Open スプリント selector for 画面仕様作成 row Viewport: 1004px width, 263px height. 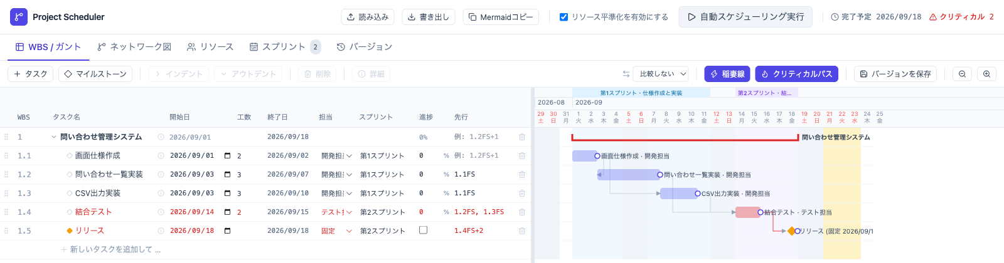pyautogui.click(x=383, y=156)
